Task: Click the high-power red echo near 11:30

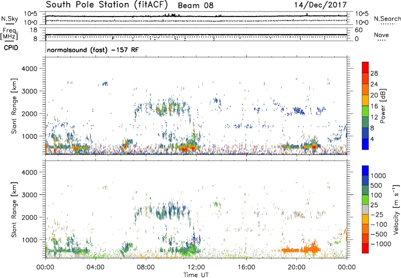Action: pyautogui.click(x=188, y=148)
